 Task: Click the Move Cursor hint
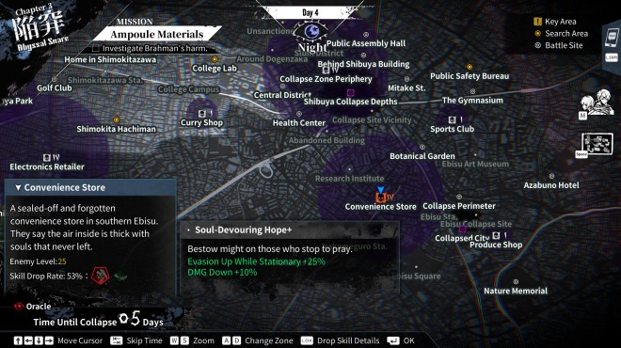tap(57, 340)
